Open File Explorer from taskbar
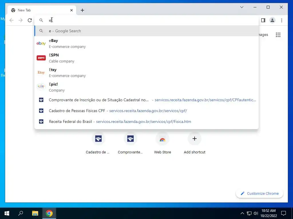 pyautogui.click(x=35, y=213)
